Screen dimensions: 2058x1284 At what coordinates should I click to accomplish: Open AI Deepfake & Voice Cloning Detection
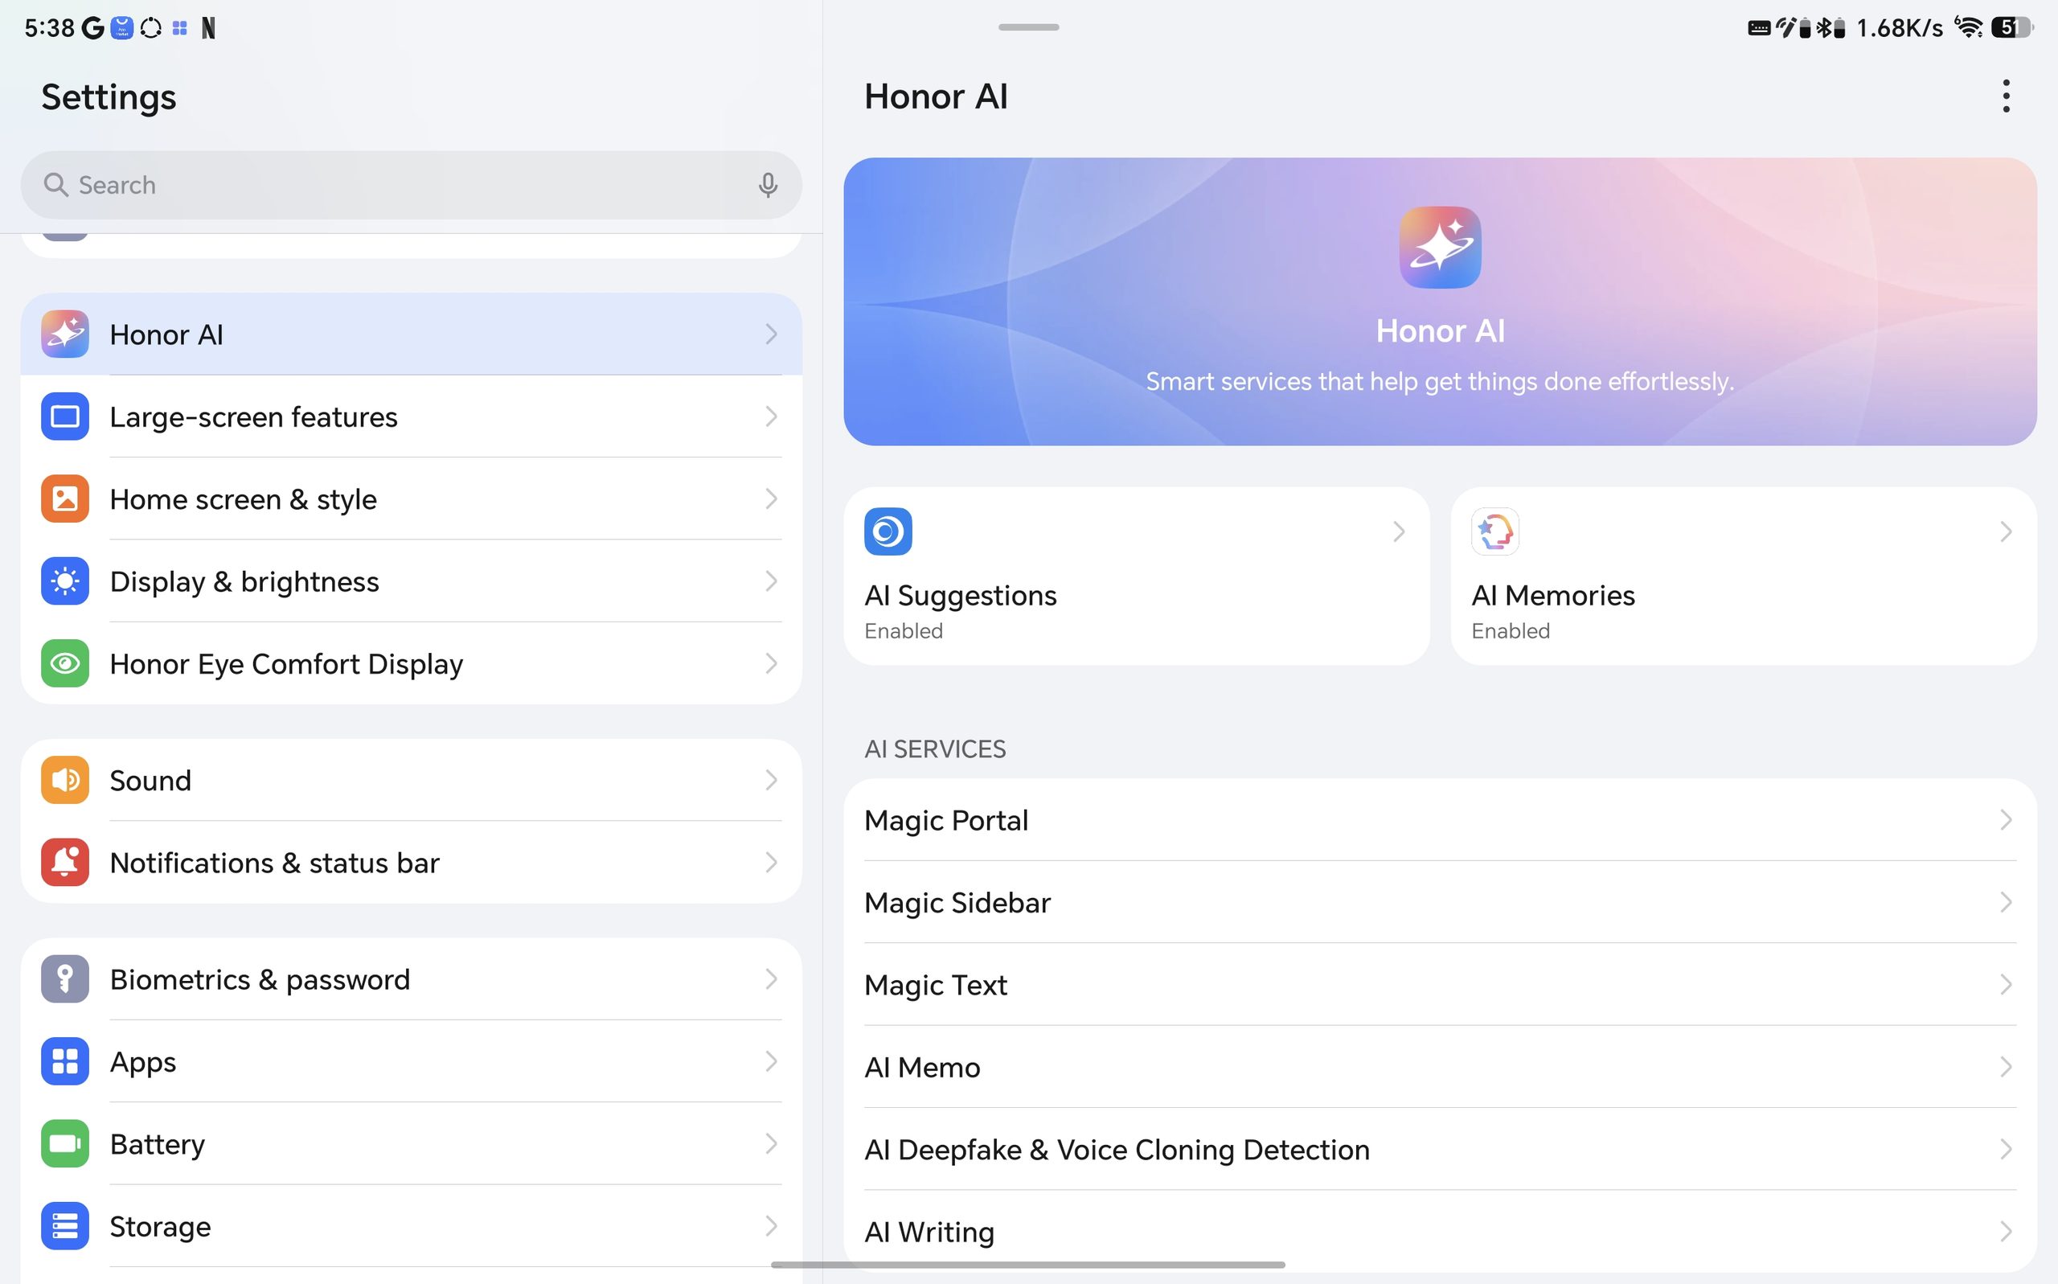click(1440, 1149)
